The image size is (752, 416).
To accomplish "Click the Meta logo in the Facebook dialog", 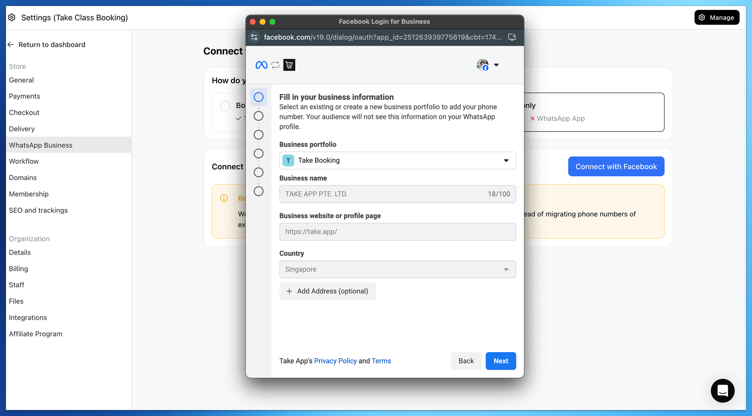I will 261,65.
